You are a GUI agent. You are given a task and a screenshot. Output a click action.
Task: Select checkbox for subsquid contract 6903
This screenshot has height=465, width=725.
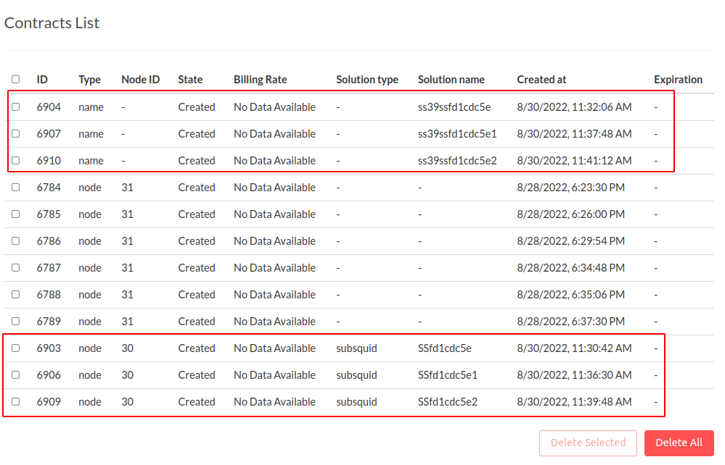[15, 348]
